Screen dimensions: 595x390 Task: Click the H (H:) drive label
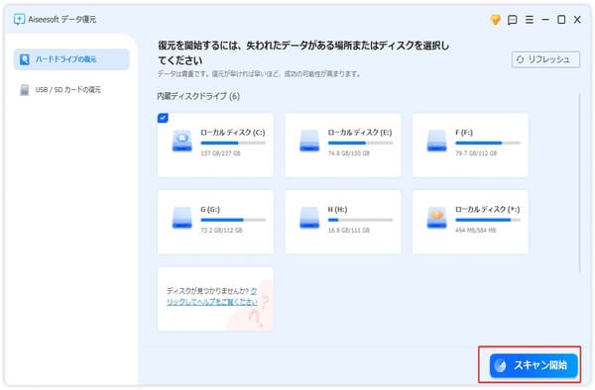(x=337, y=210)
